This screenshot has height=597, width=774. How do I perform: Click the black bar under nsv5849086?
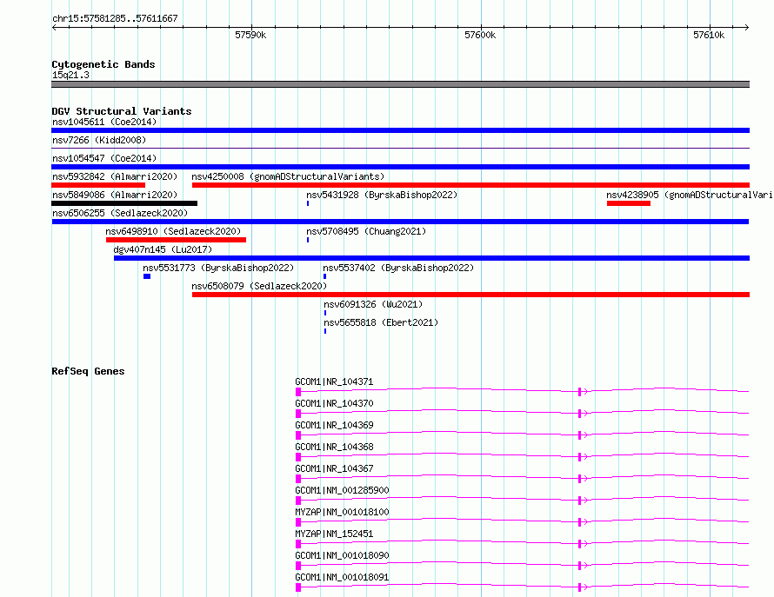pos(124,203)
